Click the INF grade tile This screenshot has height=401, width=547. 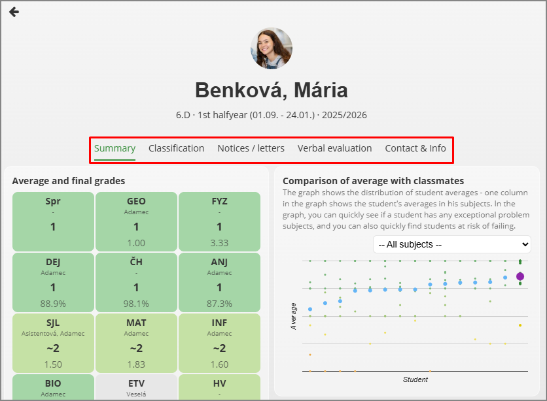(219, 342)
